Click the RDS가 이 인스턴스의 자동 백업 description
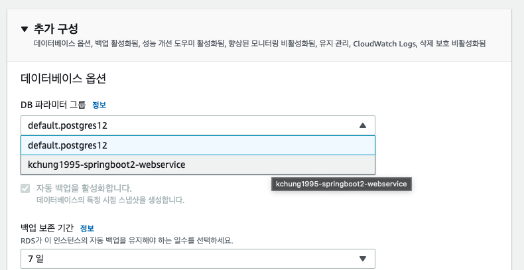The height and width of the screenshot is (270, 524). click(127, 241)
